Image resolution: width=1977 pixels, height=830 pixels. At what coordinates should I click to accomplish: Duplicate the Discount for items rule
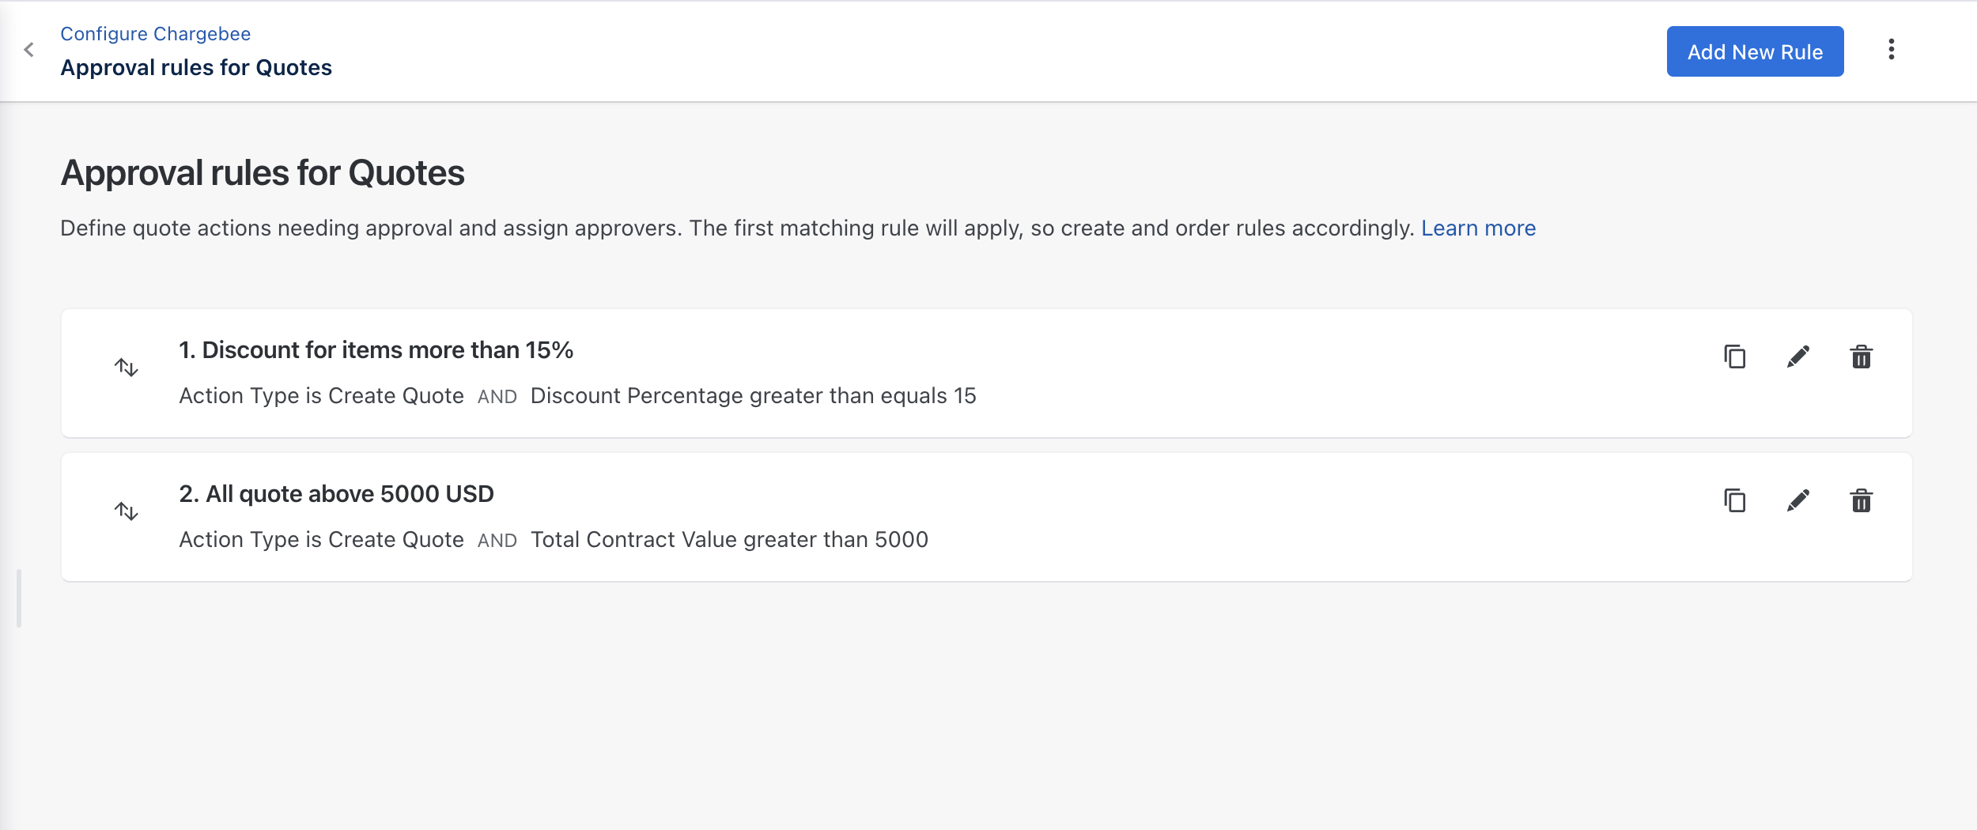coord(1734,357)
